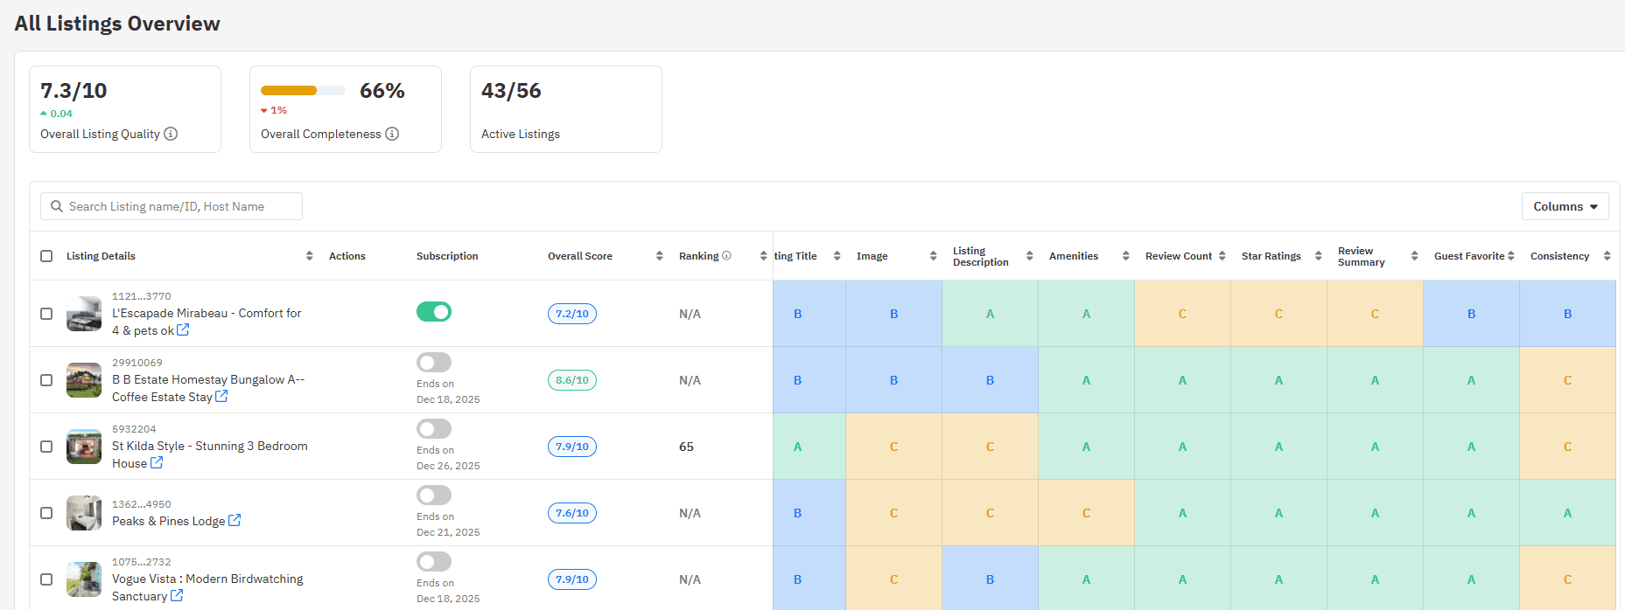Click the Search Listing name/ID input field

pyautogui.click(x=172, y=206)
